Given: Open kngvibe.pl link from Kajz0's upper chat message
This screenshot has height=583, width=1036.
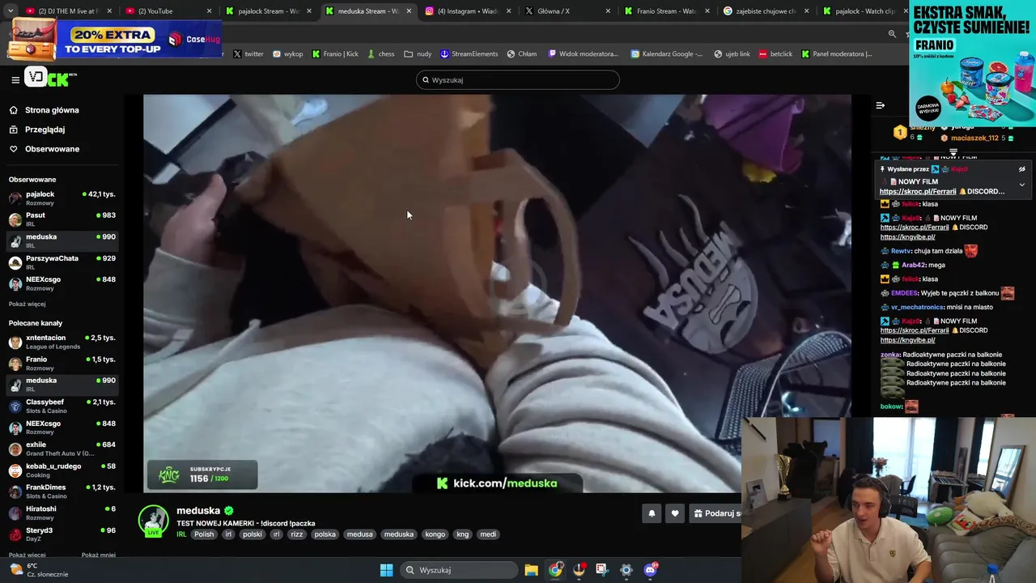Looking at the screenshot, I should tap(907, 236).
